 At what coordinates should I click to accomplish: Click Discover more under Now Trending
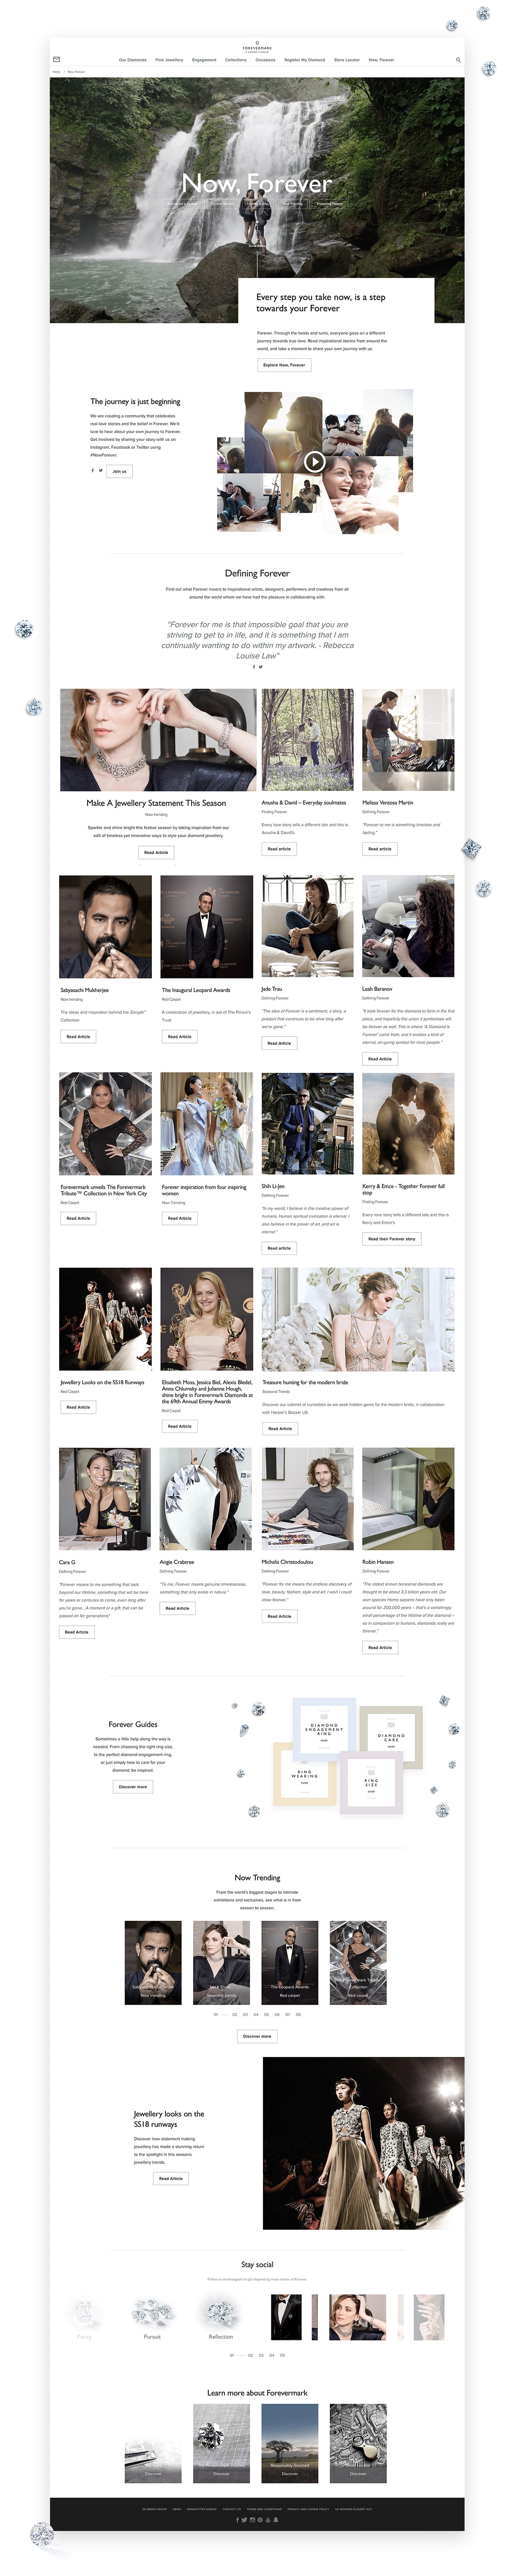click(x=257, y=2036)
